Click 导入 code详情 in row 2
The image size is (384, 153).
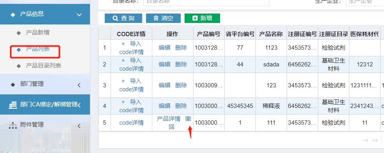[x=132, y=65]
